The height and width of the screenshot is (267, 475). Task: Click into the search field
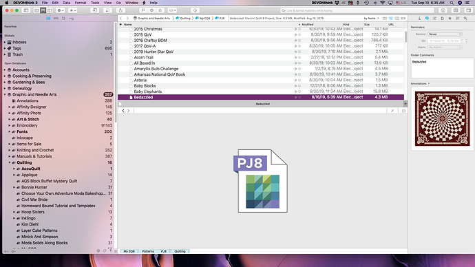(357, 10)
